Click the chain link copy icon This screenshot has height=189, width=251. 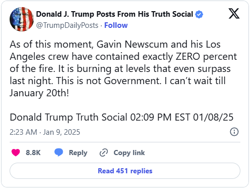(104, 153)
